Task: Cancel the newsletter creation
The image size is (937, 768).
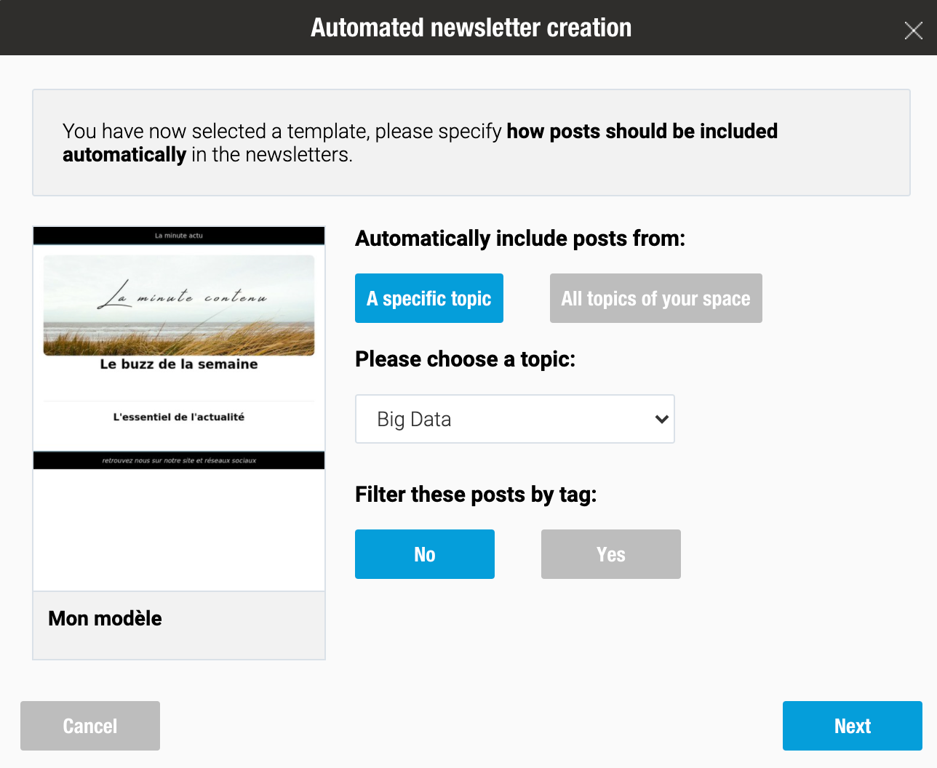Action: pyautogui.click(x=90, y=726)
